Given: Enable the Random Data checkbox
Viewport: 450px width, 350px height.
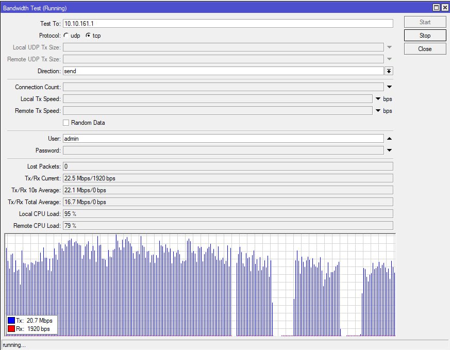Looking at the screenshot, I should (66, 123).
